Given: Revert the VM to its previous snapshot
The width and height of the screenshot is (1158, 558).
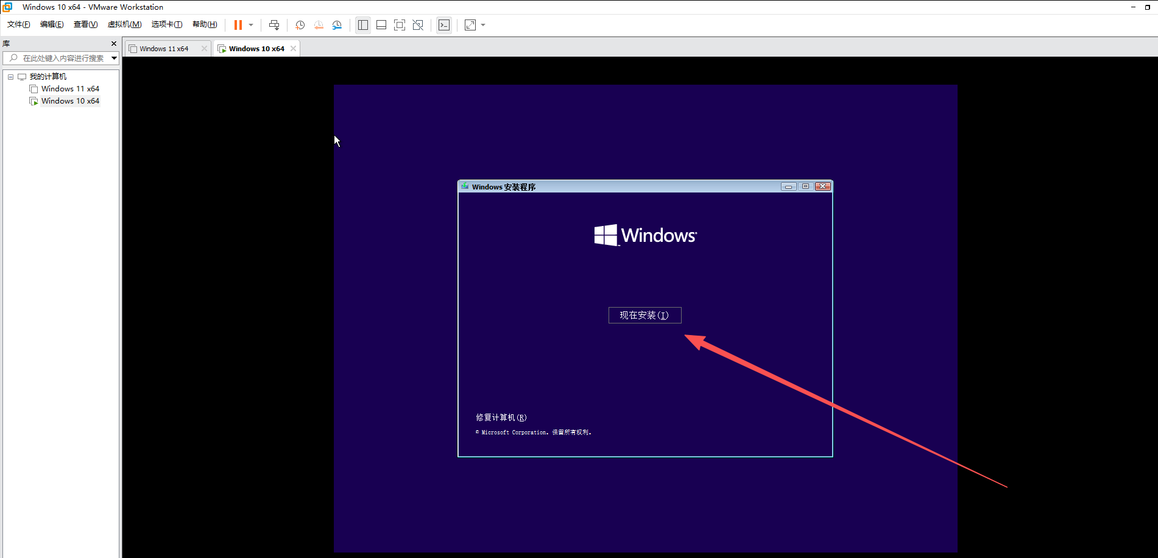Looking at the screenshot, I should point(319,25).
